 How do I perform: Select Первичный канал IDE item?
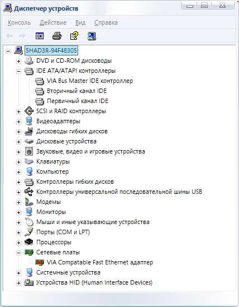[78, 101]
